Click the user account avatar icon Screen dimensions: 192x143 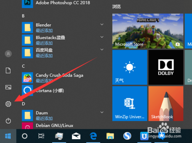[8, 54]
